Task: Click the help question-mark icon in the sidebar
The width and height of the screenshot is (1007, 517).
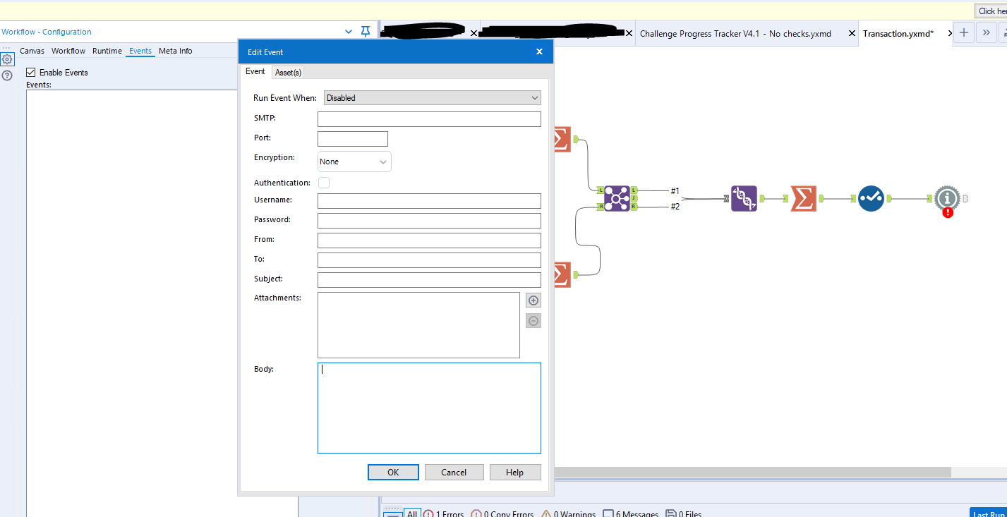Action: (6, 75)
